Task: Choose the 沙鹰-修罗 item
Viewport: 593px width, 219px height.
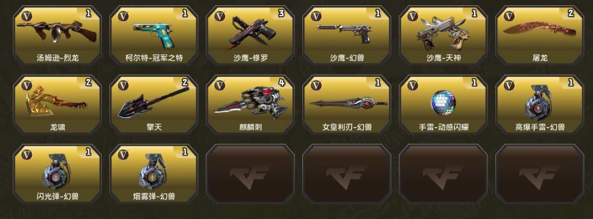Action: point(250,36)
